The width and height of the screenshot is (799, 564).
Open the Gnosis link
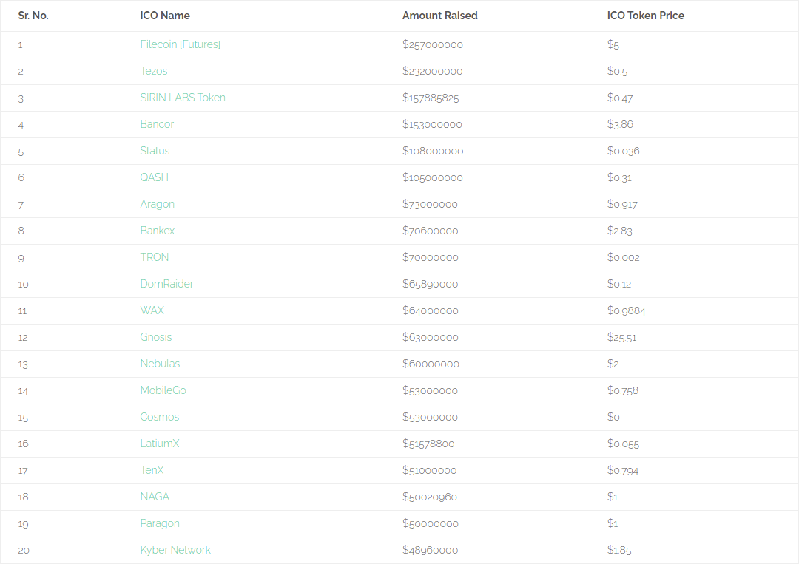coord(156,337)
